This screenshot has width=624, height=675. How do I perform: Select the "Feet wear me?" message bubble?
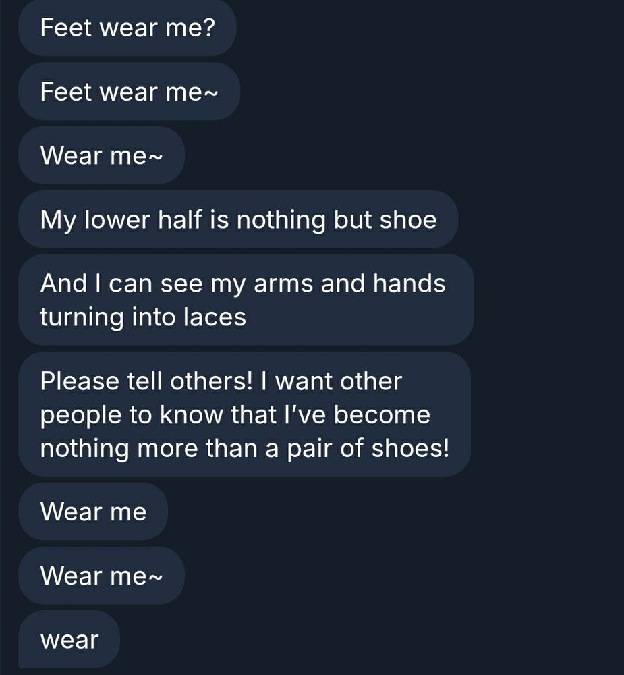[x=127, y=28]
